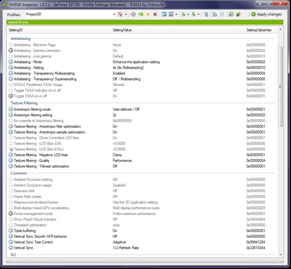Select the Antialiasing group header
The height and width of the screenshot is (269, 291).
tap(20, 39)
